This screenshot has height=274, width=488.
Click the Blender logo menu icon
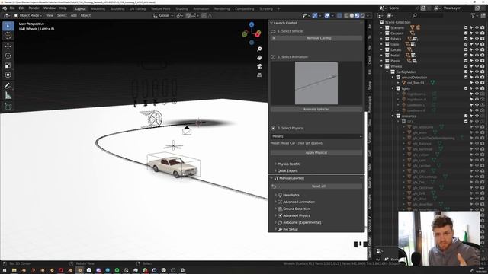click(5, 8)
